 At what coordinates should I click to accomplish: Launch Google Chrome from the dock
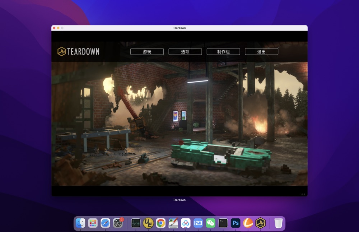tap(161, 223)
